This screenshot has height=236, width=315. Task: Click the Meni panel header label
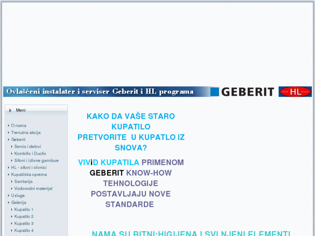21,110
